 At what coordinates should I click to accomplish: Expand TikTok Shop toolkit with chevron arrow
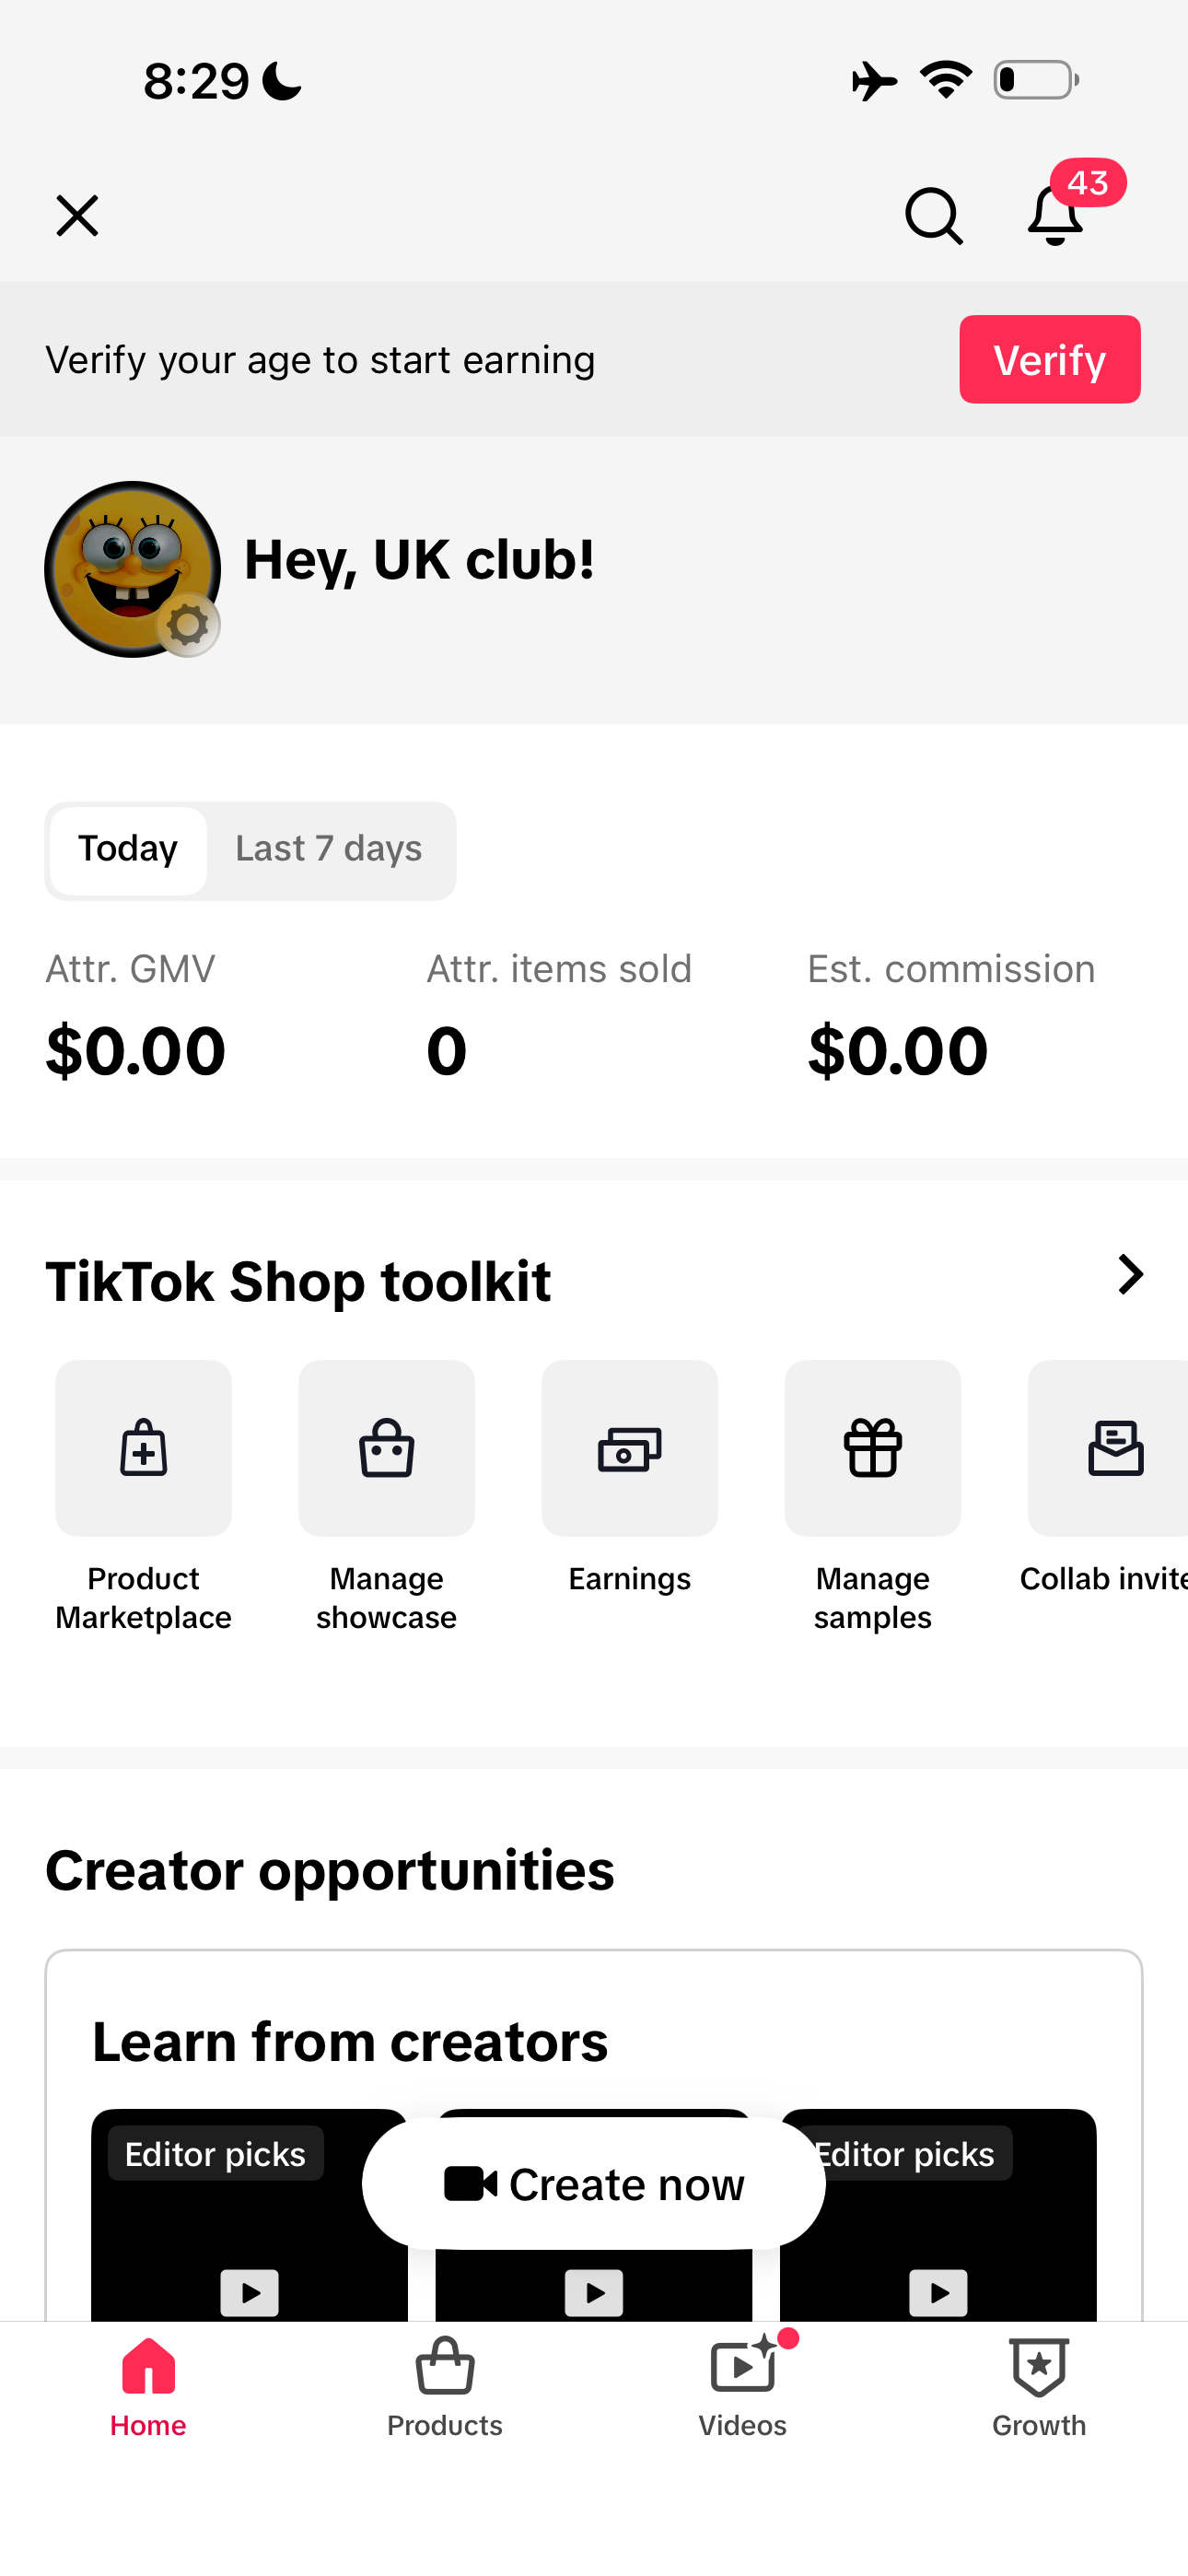(x=1130, y=1274)
